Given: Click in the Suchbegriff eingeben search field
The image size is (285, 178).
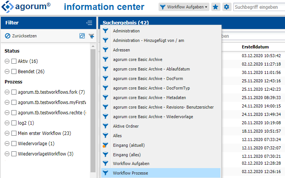Looking at the screenshot, I should [259, 7].
